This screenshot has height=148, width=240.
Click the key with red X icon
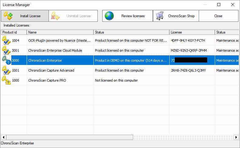tap(55, 16)
